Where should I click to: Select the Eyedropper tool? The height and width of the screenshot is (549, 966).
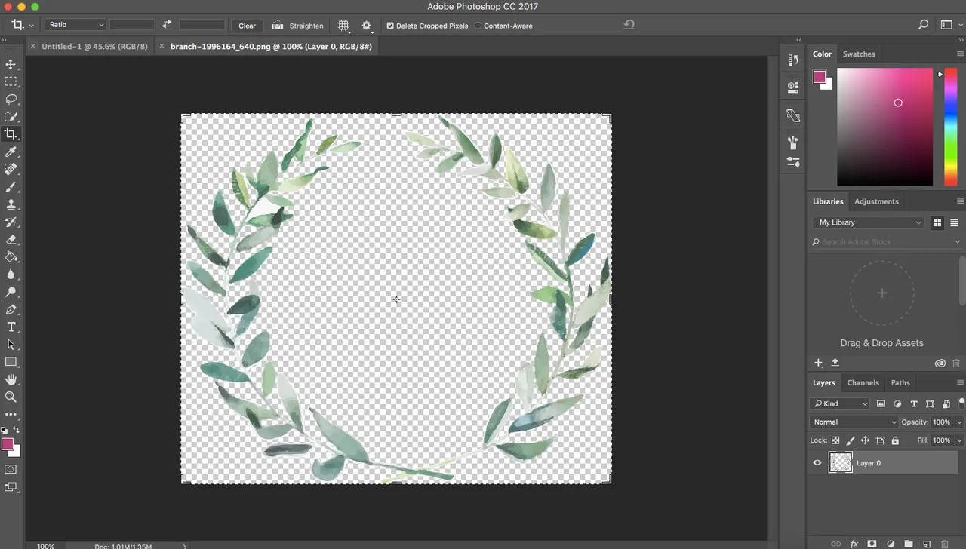click(11, 152)
